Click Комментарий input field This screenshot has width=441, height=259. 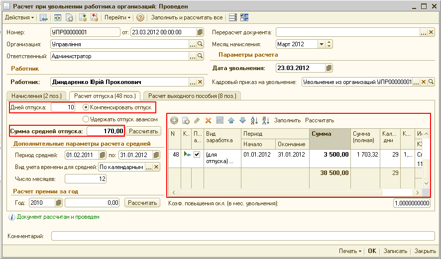click(243, 236)
